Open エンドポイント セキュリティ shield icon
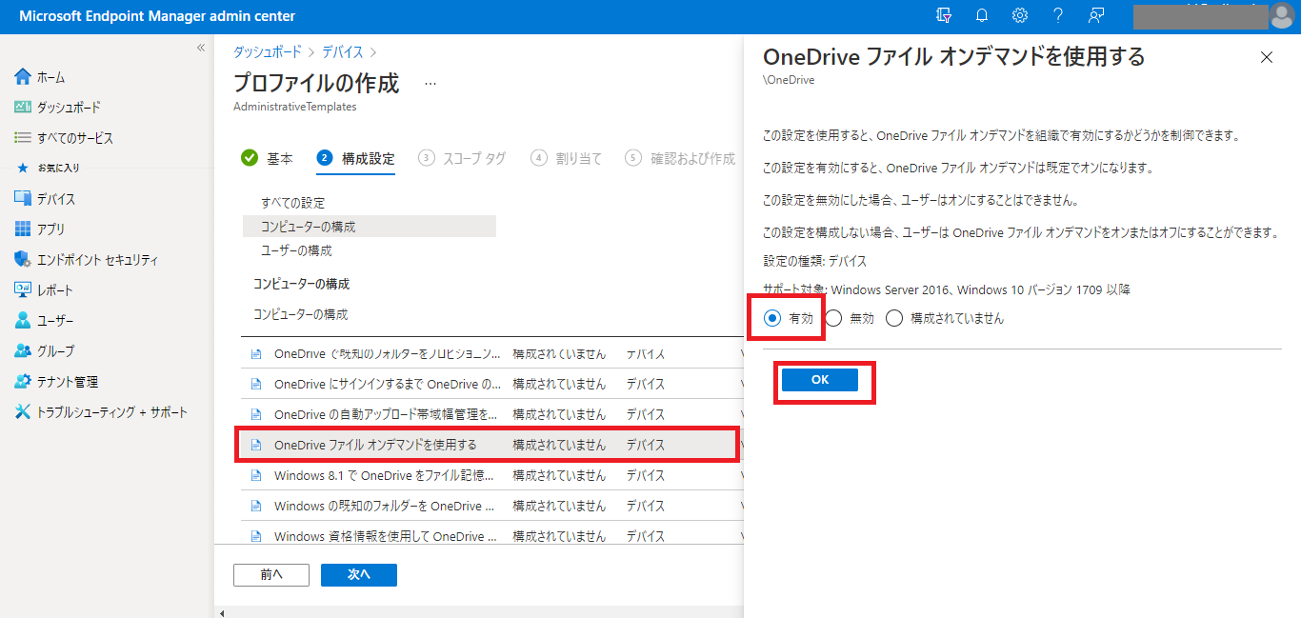The image size is (1301, 618). pyautogui.click(x=23, y=260)
